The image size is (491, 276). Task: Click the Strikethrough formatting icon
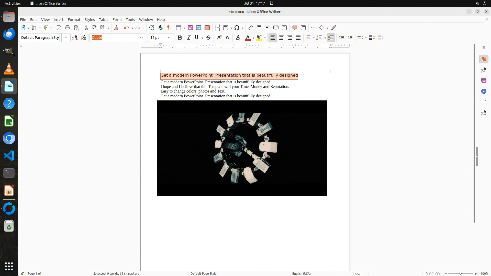click(x=208, y=38)
